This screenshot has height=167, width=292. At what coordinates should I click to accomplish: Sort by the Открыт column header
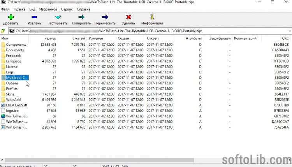pyautogui.click(x=160, y=38)
